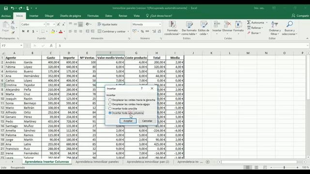Click the Cancelar button in dialog
This screenshot has width=310, height=174.
[x=147, y=121]
